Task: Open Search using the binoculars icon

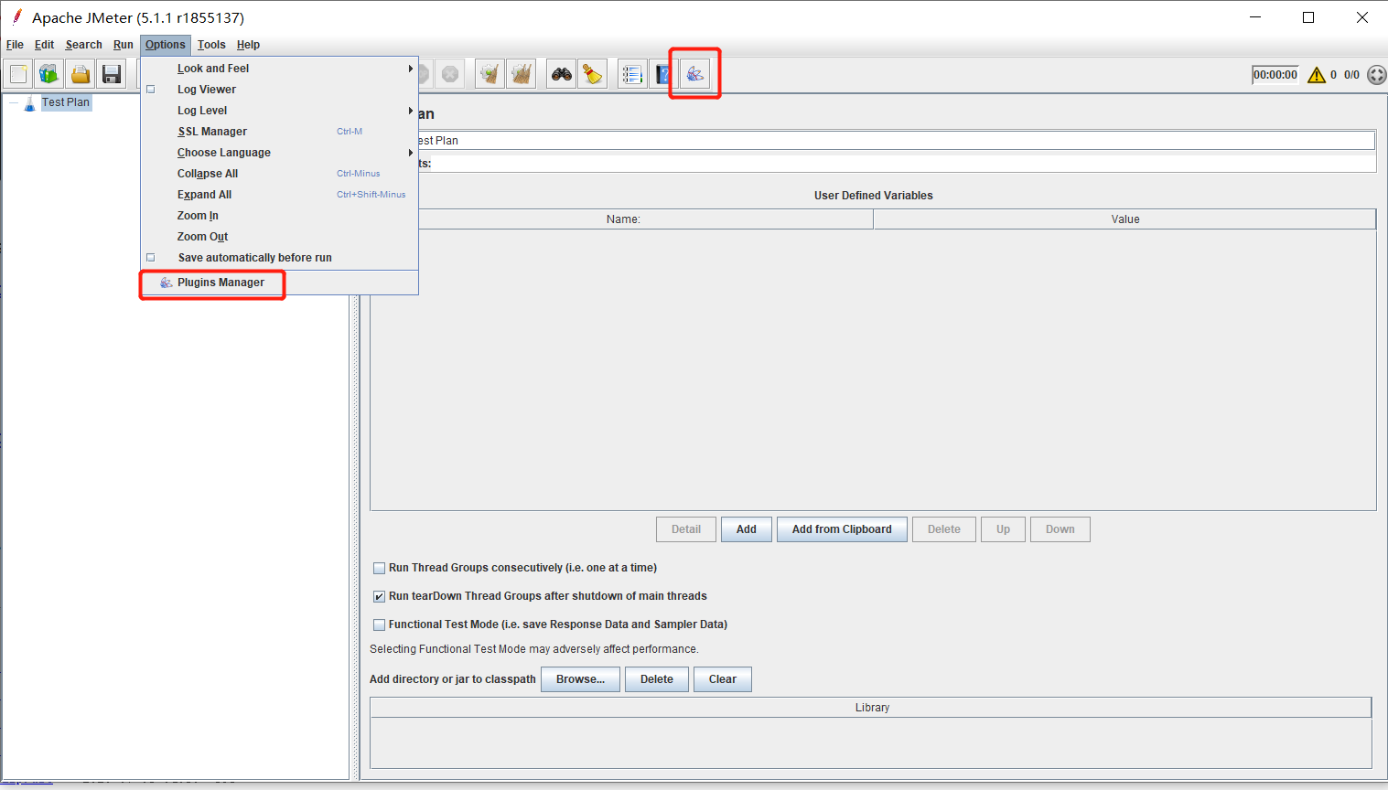Action: 562,74
